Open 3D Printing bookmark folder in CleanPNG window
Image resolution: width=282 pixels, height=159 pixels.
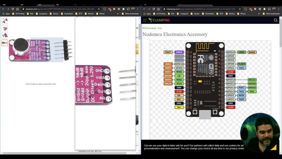pyautogui.click(x=159, y=14)
